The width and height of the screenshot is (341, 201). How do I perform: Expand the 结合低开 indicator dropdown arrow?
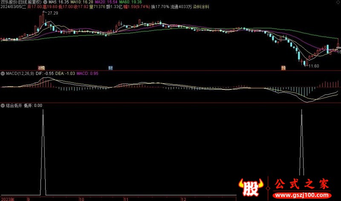(3, 105)
